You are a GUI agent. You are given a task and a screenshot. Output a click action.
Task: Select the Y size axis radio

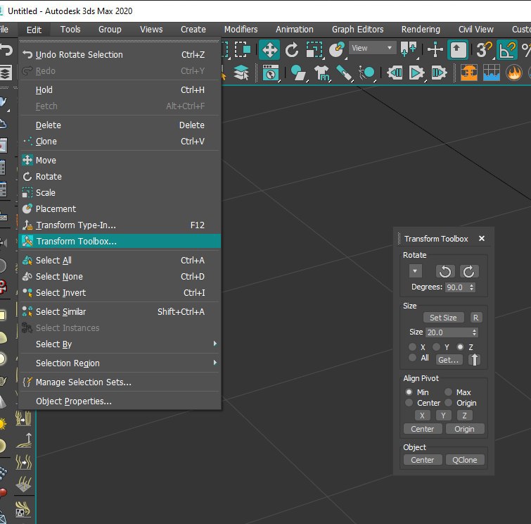[x=436, y=347]
